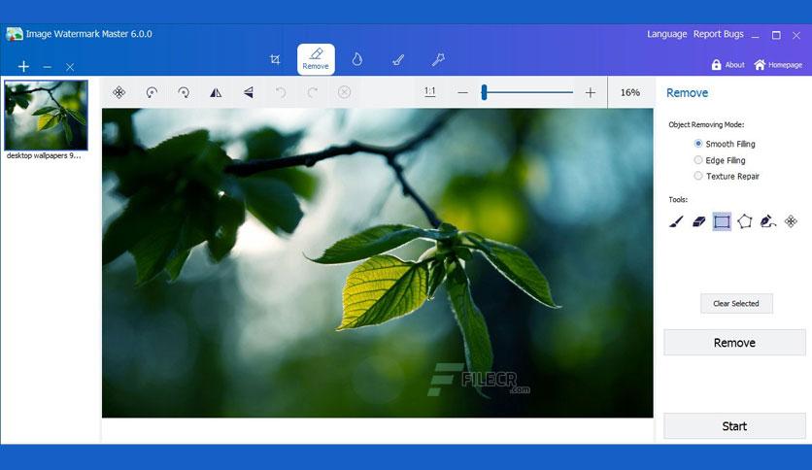Open the crop tool tab
Image resolution: width=812 pixels, height=470 pixels.
coord(275,59)
